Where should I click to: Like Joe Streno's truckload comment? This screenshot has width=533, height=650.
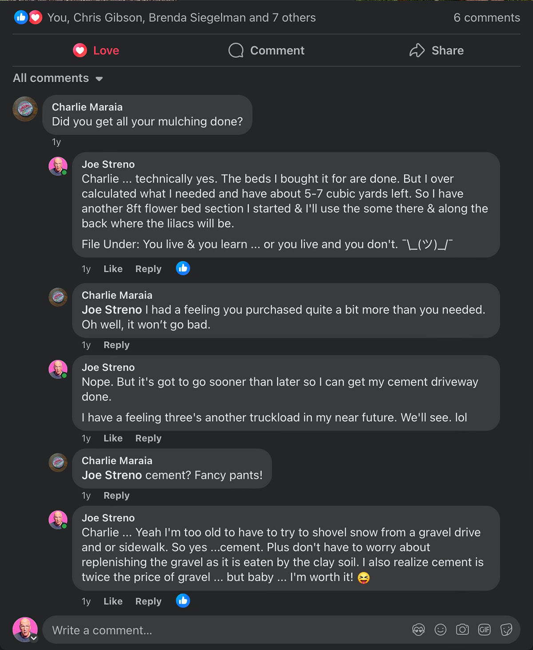pos(113,438)
